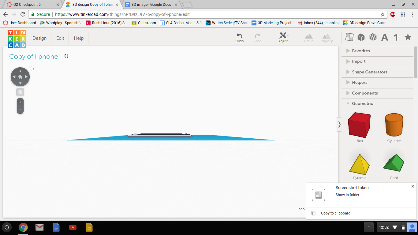Open the Adjust tool
418x235 pixels.
pyautogui.click(x=283, y=36)
